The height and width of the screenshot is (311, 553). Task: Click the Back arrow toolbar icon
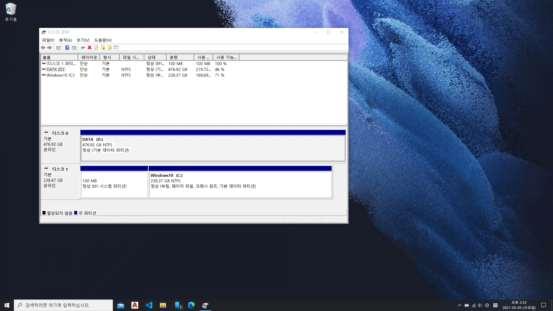[x=43, y=48]
